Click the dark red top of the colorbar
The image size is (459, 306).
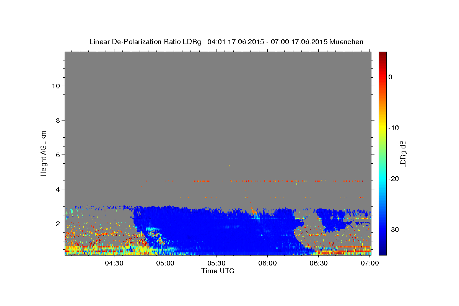pos(382,55)
